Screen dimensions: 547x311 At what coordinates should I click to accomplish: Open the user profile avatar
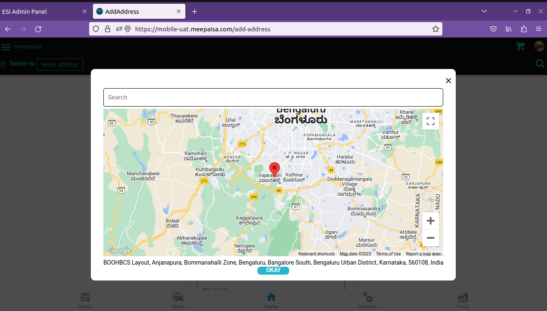(x=539, y=46)
